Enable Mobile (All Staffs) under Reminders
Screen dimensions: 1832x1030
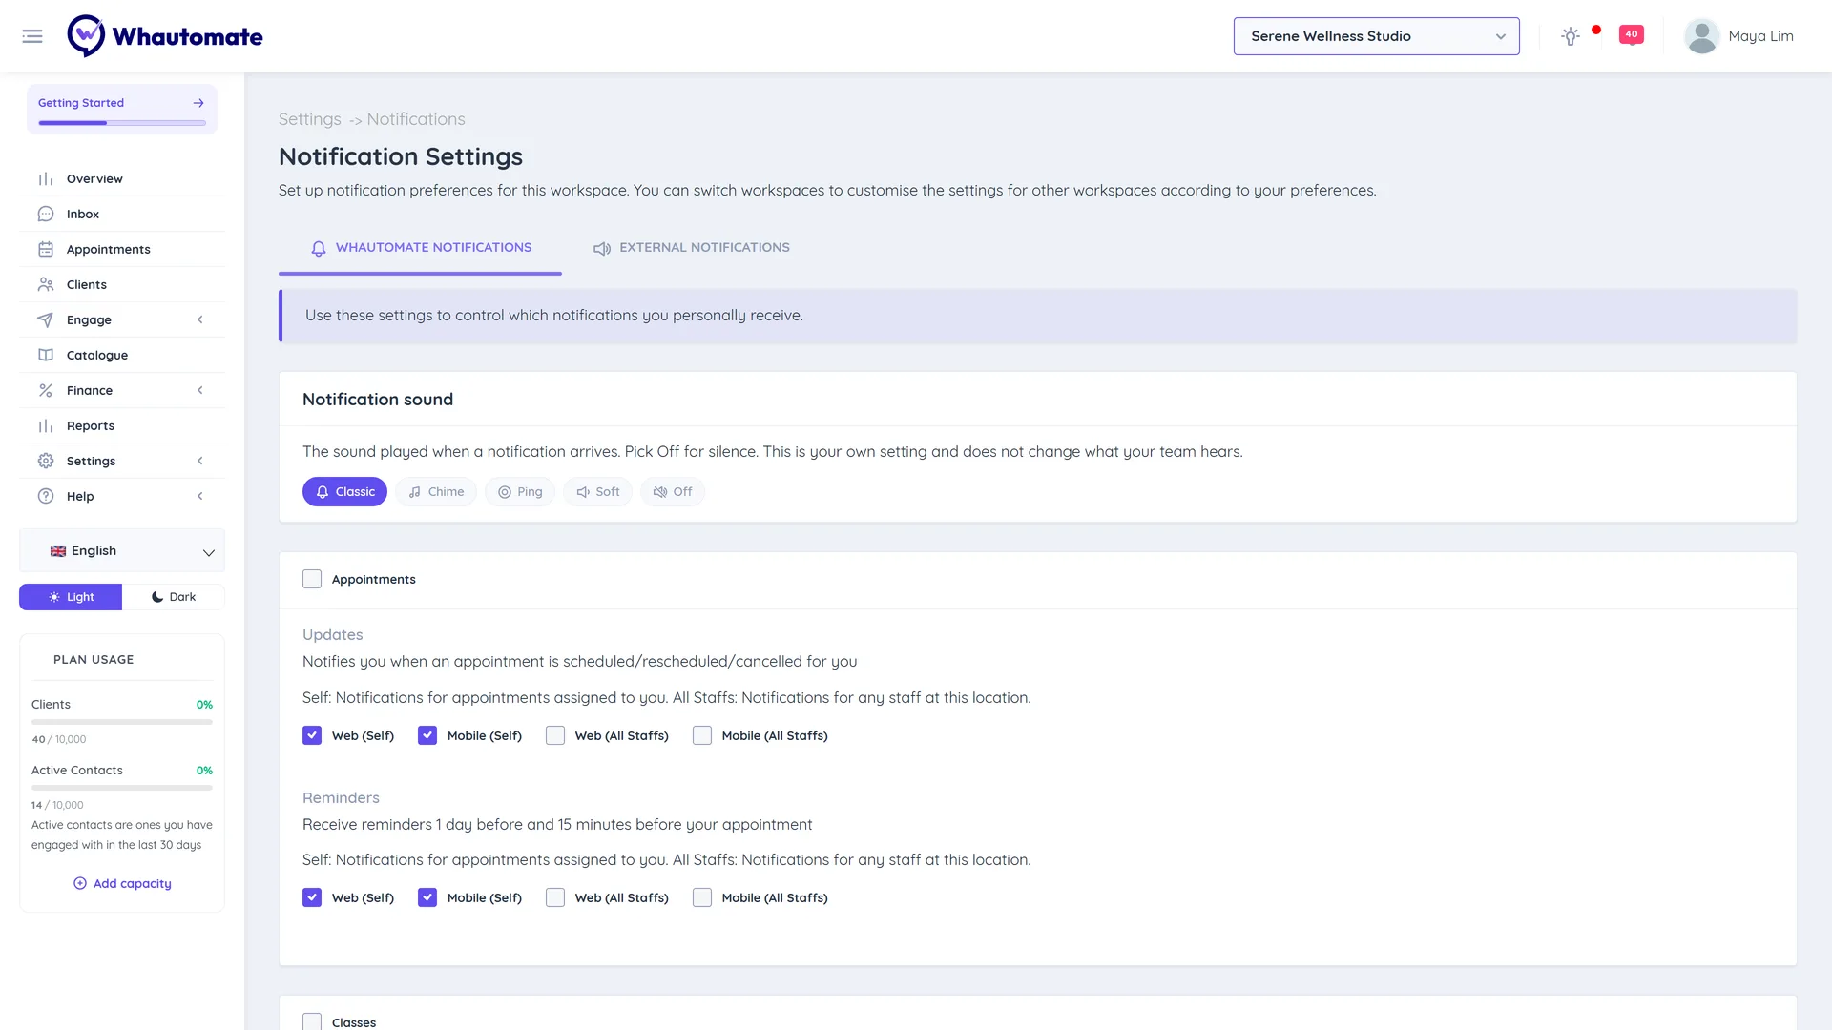(702, 898)
